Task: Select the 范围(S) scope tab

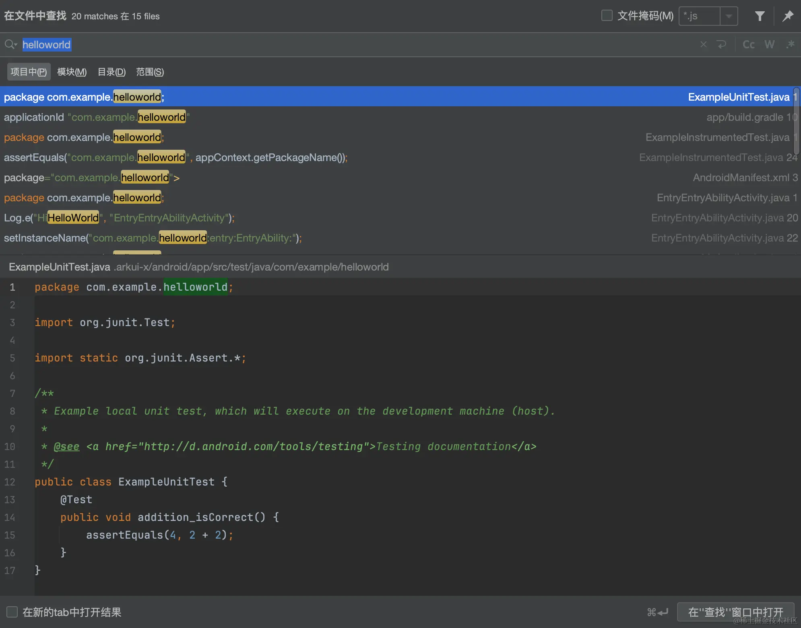Action: point(150,72)
